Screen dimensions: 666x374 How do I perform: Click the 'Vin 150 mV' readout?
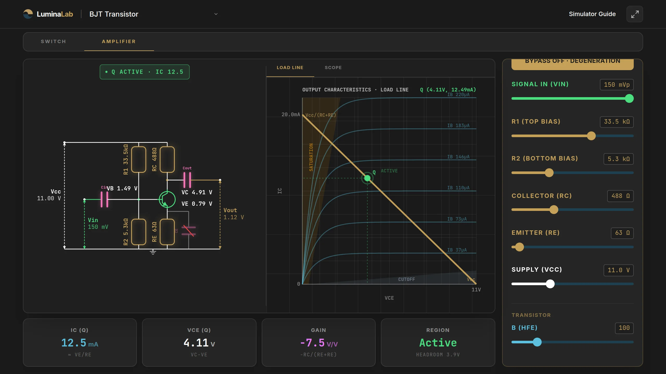[x=98, y=224]
